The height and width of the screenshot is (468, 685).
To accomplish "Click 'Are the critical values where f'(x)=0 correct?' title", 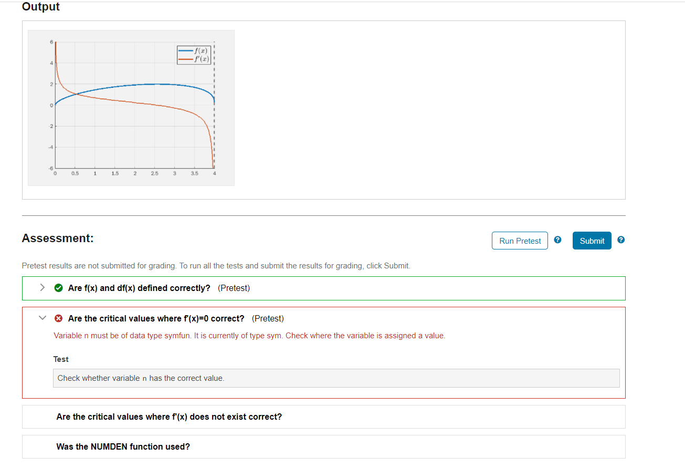I will [156, 318].
